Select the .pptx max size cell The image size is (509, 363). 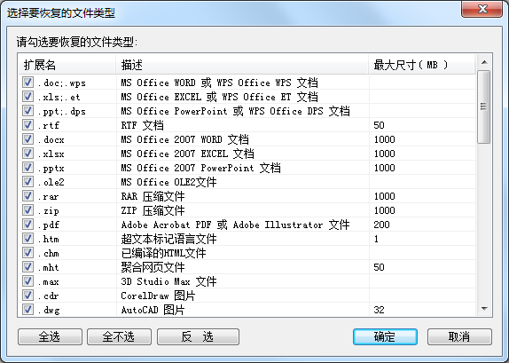tap(422, 168)
